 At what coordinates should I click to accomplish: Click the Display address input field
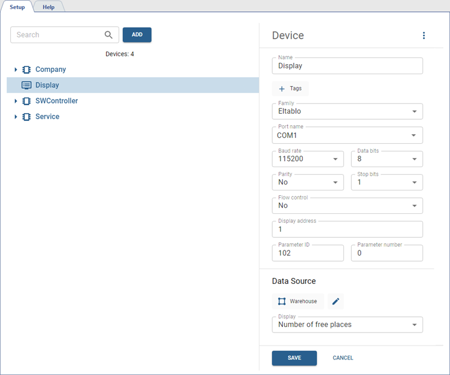click(347, 229)
